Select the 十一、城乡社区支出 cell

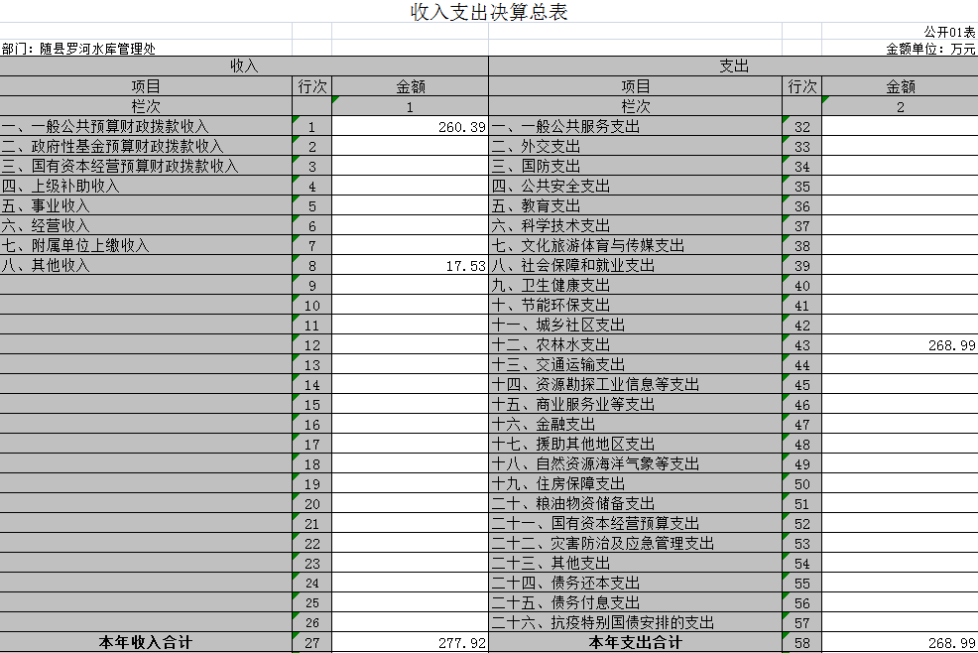(636, 326)
